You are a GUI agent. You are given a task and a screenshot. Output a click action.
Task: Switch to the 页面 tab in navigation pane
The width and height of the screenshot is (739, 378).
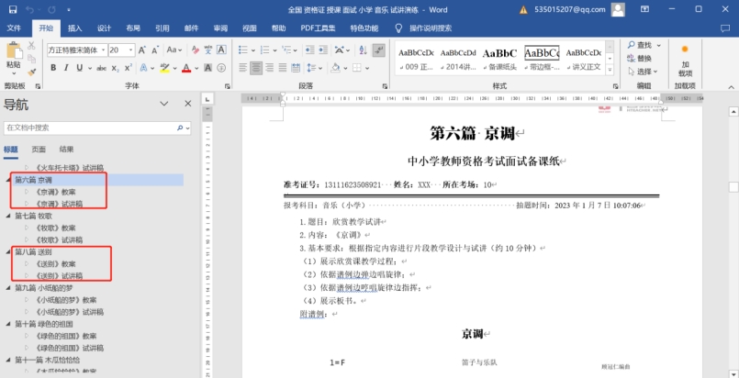pos(39,149)
